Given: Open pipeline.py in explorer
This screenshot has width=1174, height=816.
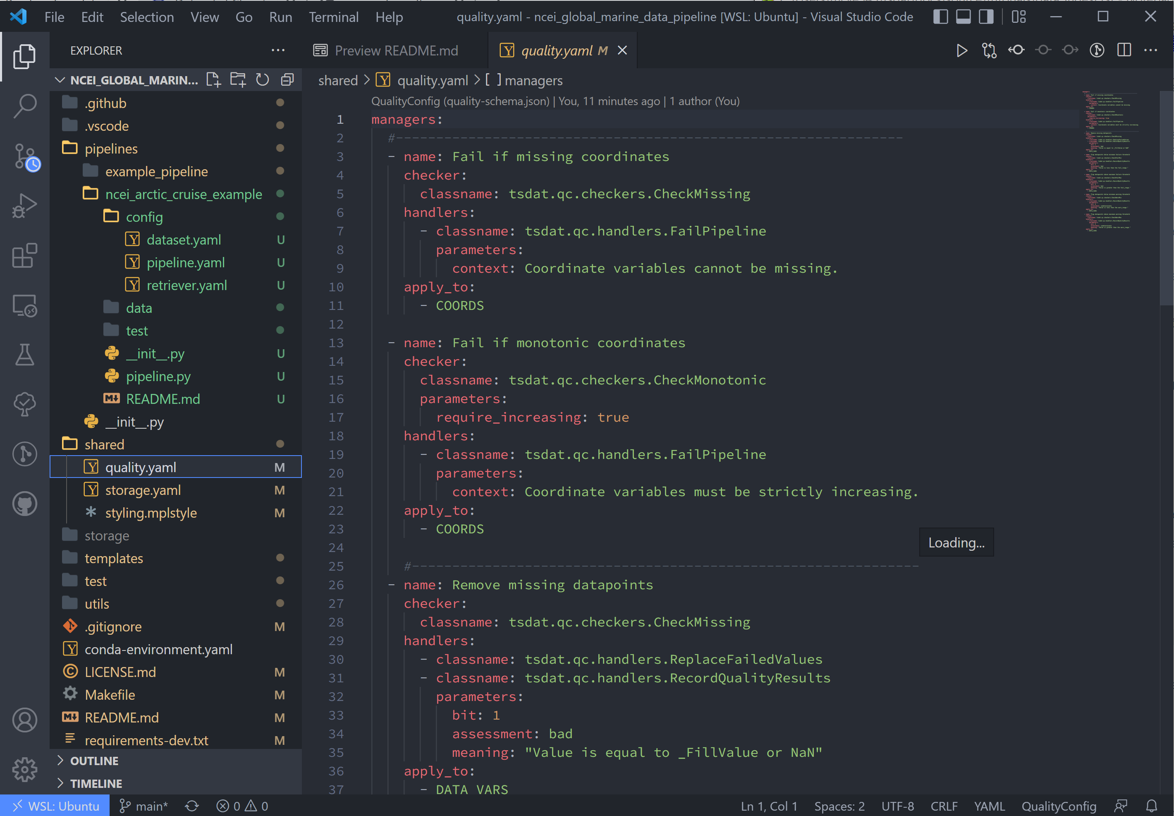Looking at the screenshot, I should pos(176,376).
